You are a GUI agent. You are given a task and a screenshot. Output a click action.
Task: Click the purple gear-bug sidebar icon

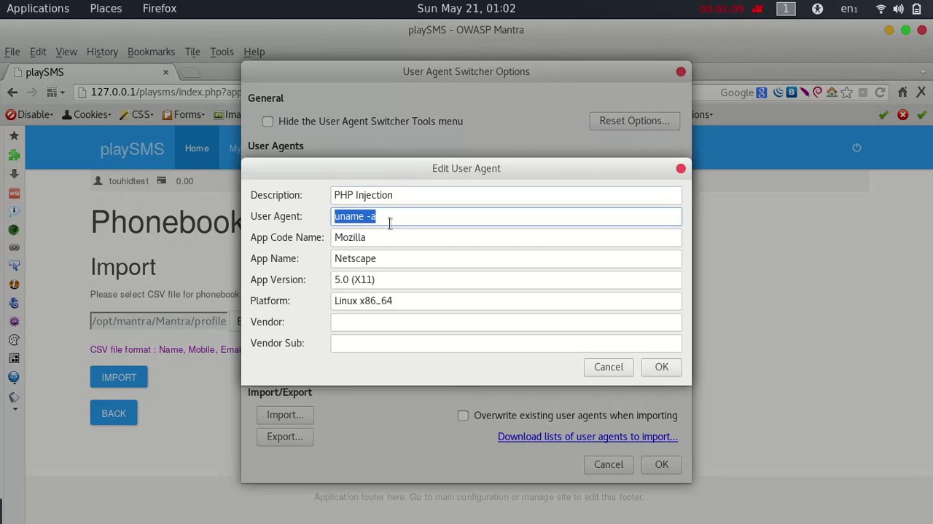tap(14, 321)
